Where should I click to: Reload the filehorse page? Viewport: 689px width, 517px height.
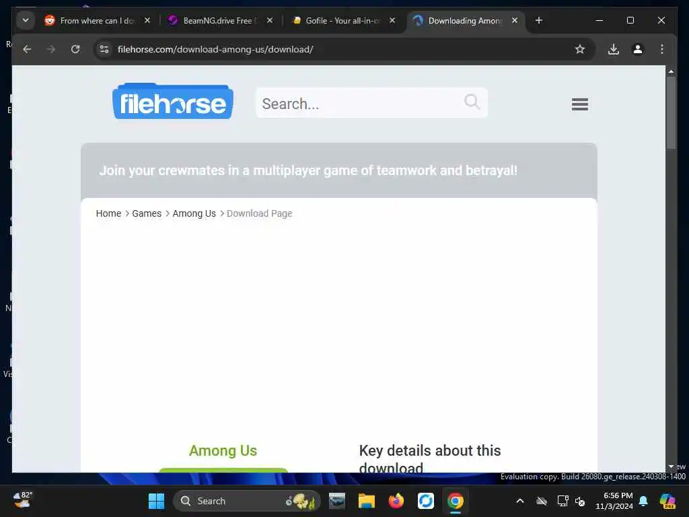pos(75,49)
